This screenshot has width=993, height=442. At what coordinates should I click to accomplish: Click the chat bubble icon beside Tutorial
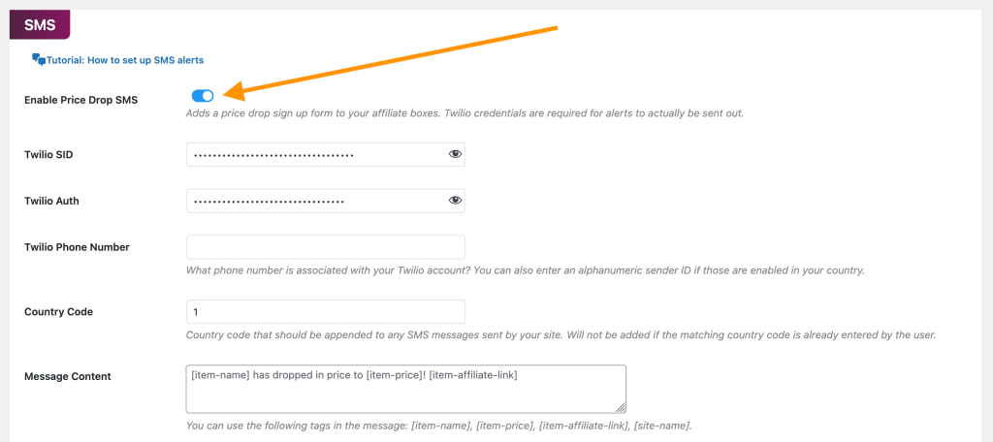pyautogui.click(x=39, y=59)
